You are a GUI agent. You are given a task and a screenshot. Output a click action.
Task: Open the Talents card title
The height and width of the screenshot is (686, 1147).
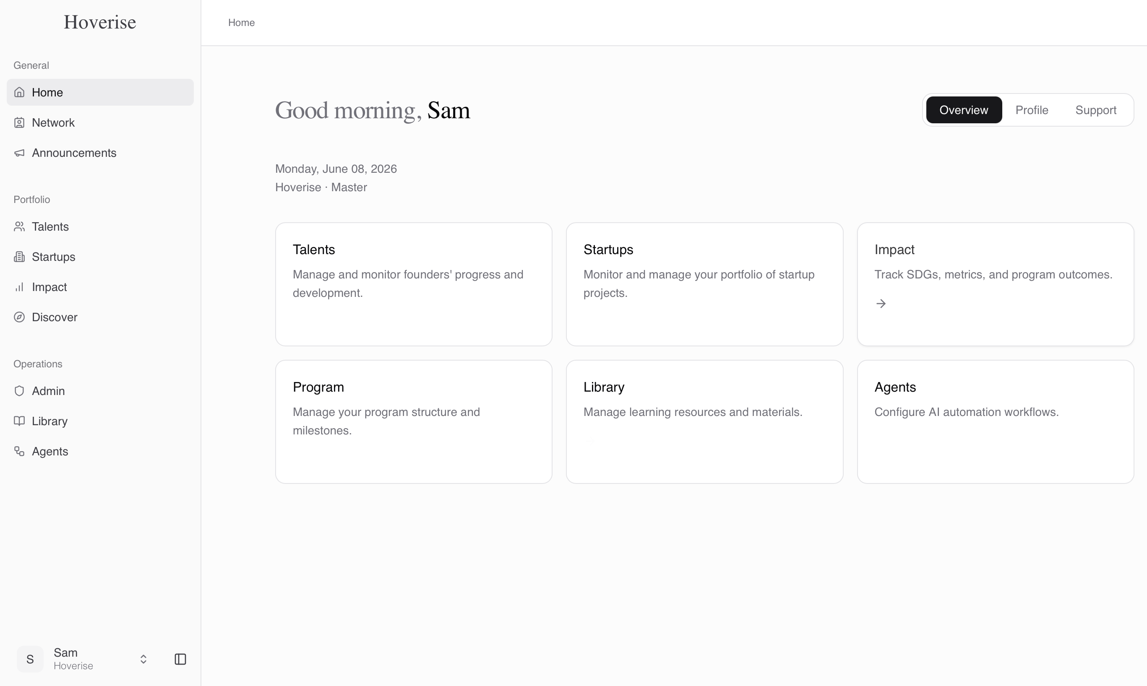[313, 249]
